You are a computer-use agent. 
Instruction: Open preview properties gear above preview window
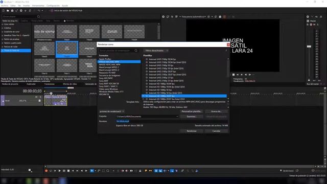(x=163, y=17)
